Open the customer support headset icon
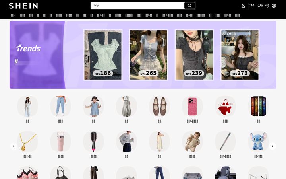The height and width of the screenshot is (179, 286). point(267,6)
